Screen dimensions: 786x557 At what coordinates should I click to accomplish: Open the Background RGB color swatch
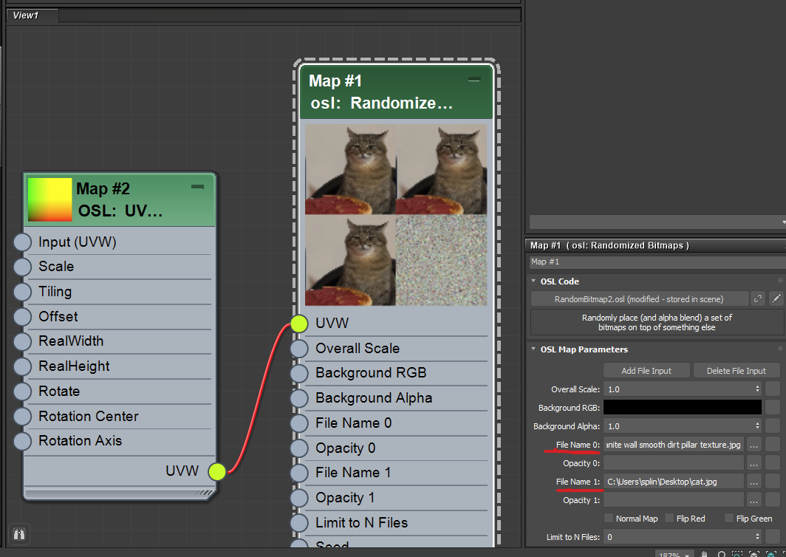[x=681, y=407]
